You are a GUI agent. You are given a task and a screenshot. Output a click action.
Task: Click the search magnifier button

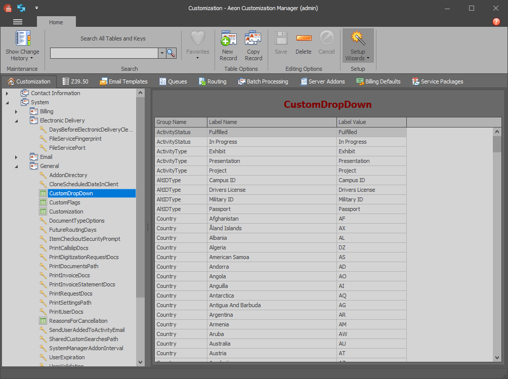171,53
